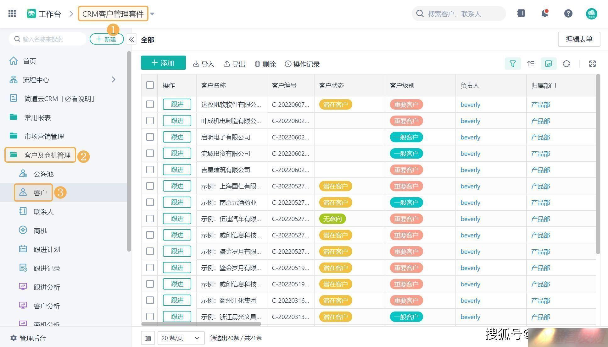Click beverly link in 启明电子有限公司 row

(470, 137)
